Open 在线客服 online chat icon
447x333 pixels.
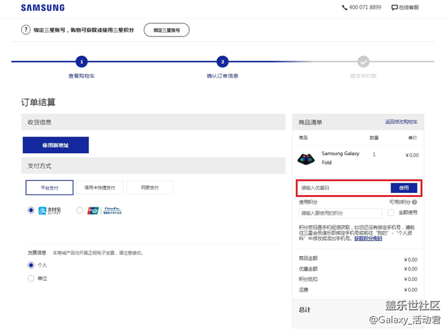point(395,8)
